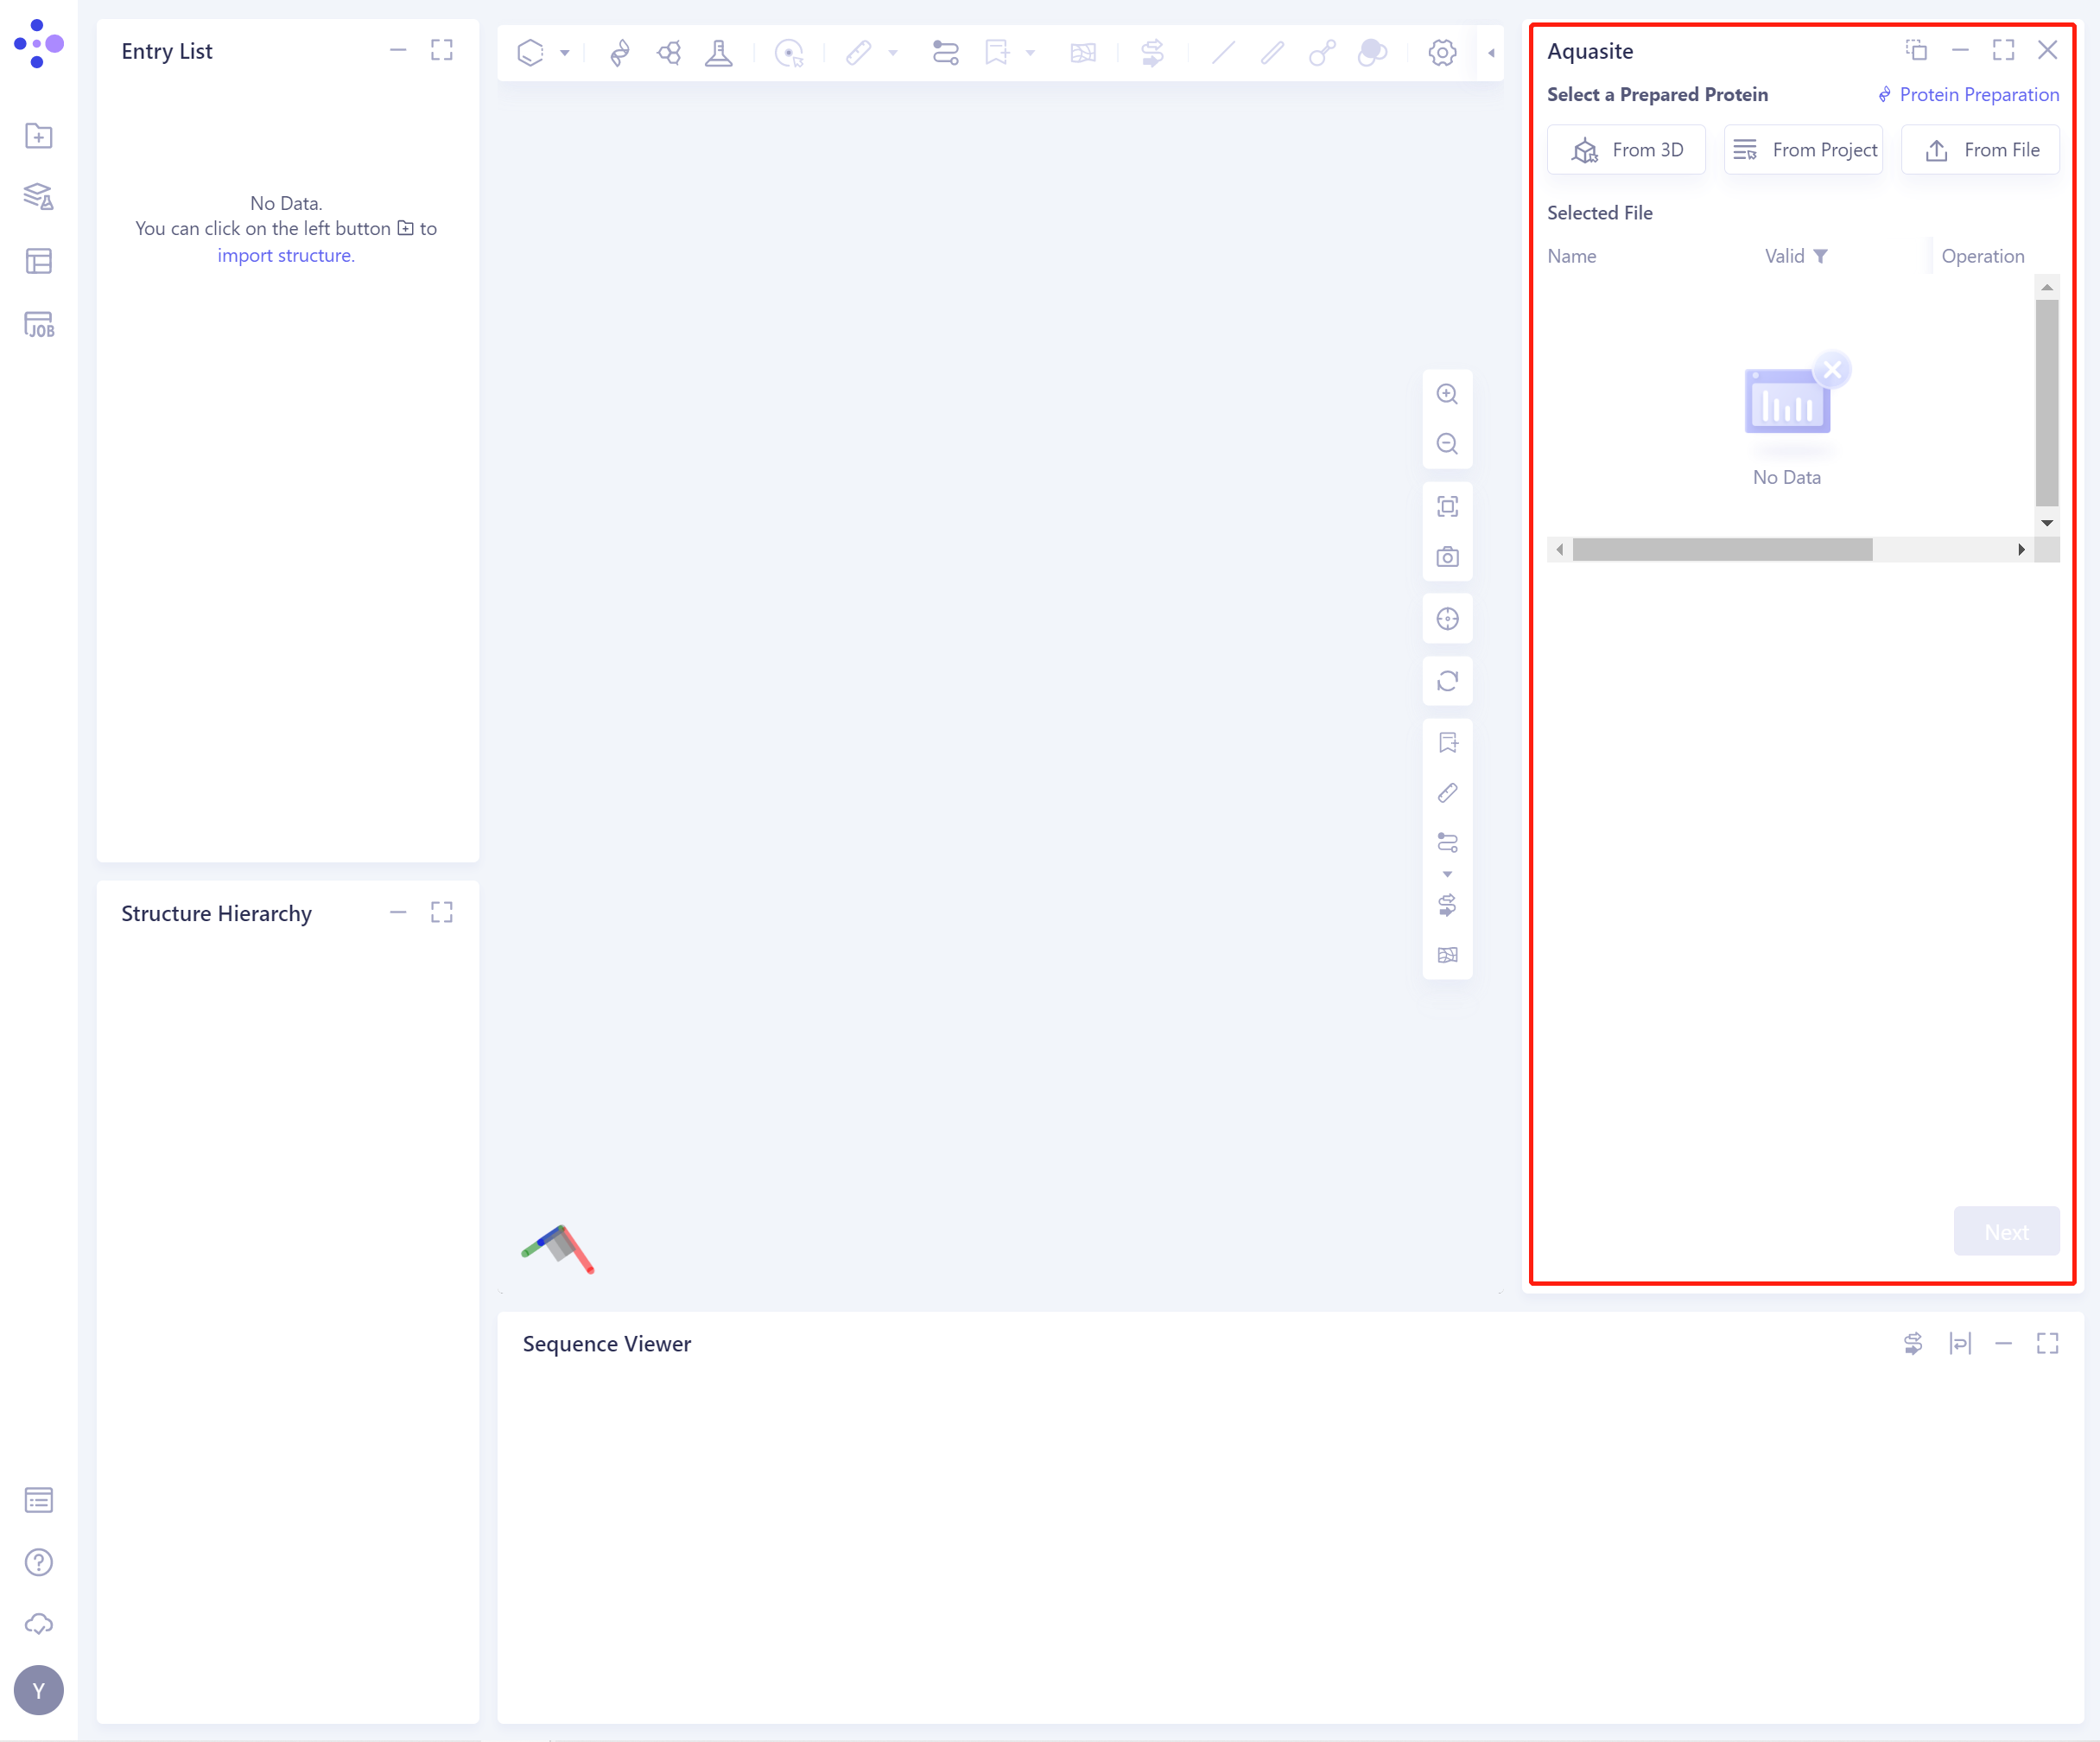Click the right arrow of the horizontal scrollbar
Screen dimensions: 2100x1742
click(x=2022, y=549)
